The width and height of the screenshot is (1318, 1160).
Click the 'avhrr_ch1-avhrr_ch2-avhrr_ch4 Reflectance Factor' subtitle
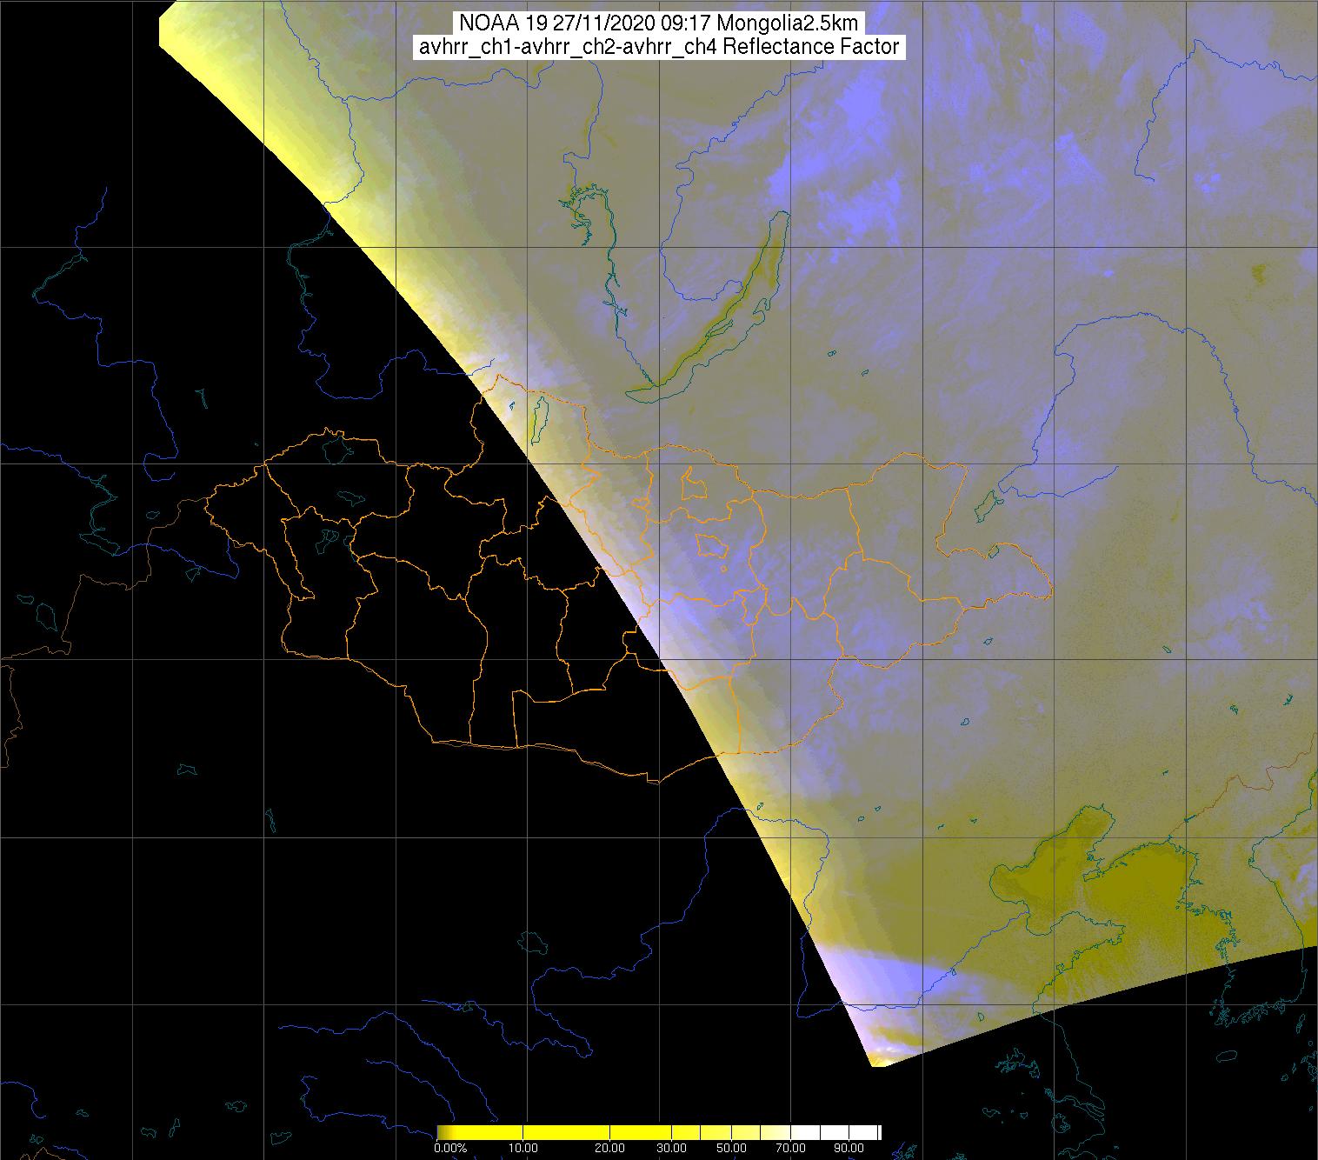click(x=658, y=47)
